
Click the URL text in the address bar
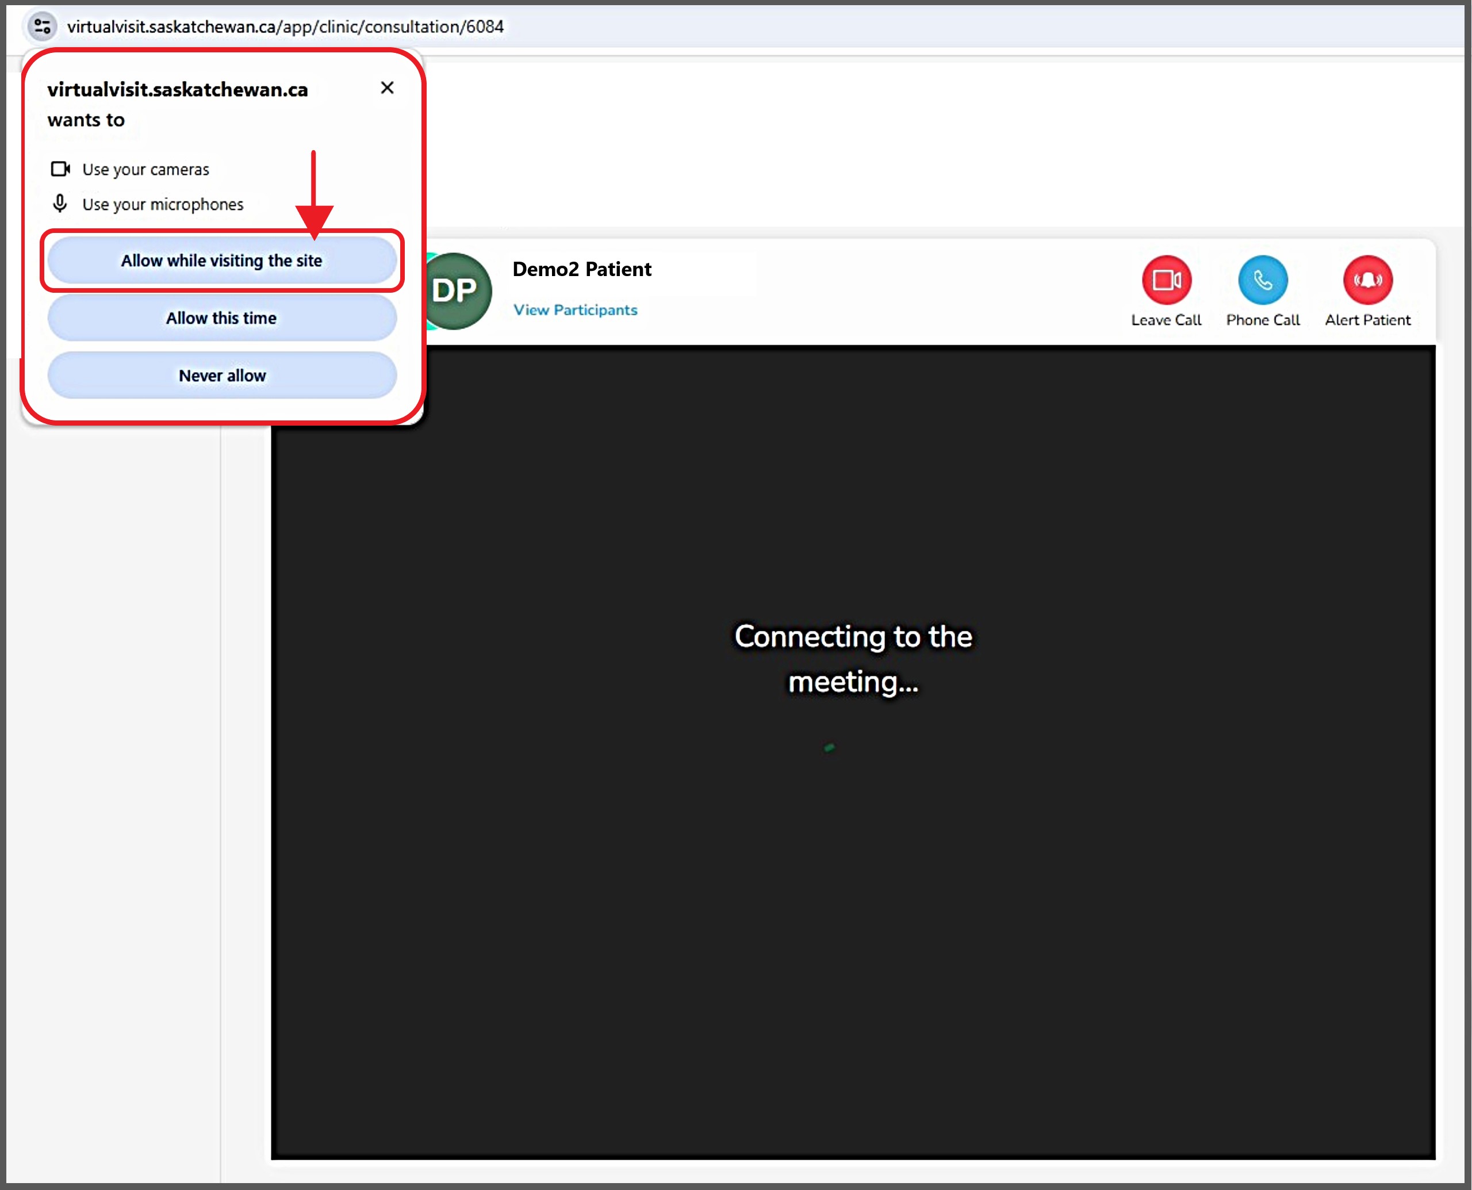click(x=285, y=26)
